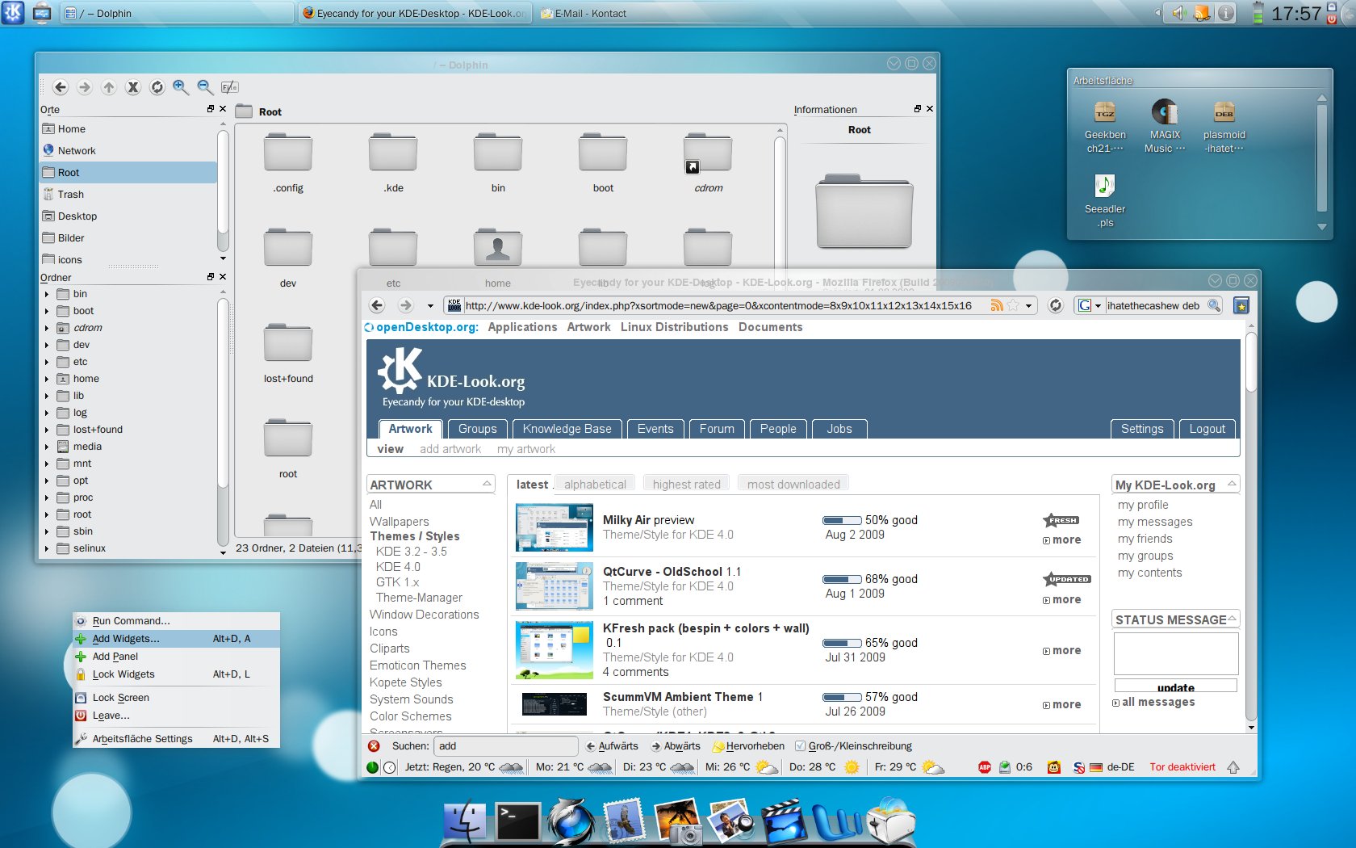Image resolution: width=1356 pixels, height=848 pixels.
Task: Open the Mail stamp dock icon
Action: pos(624,821)
